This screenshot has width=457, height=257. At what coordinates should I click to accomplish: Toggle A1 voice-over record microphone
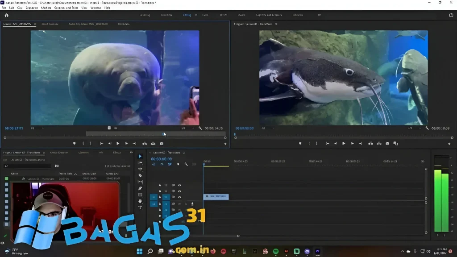pyautogui.click(x=192, y=204)
